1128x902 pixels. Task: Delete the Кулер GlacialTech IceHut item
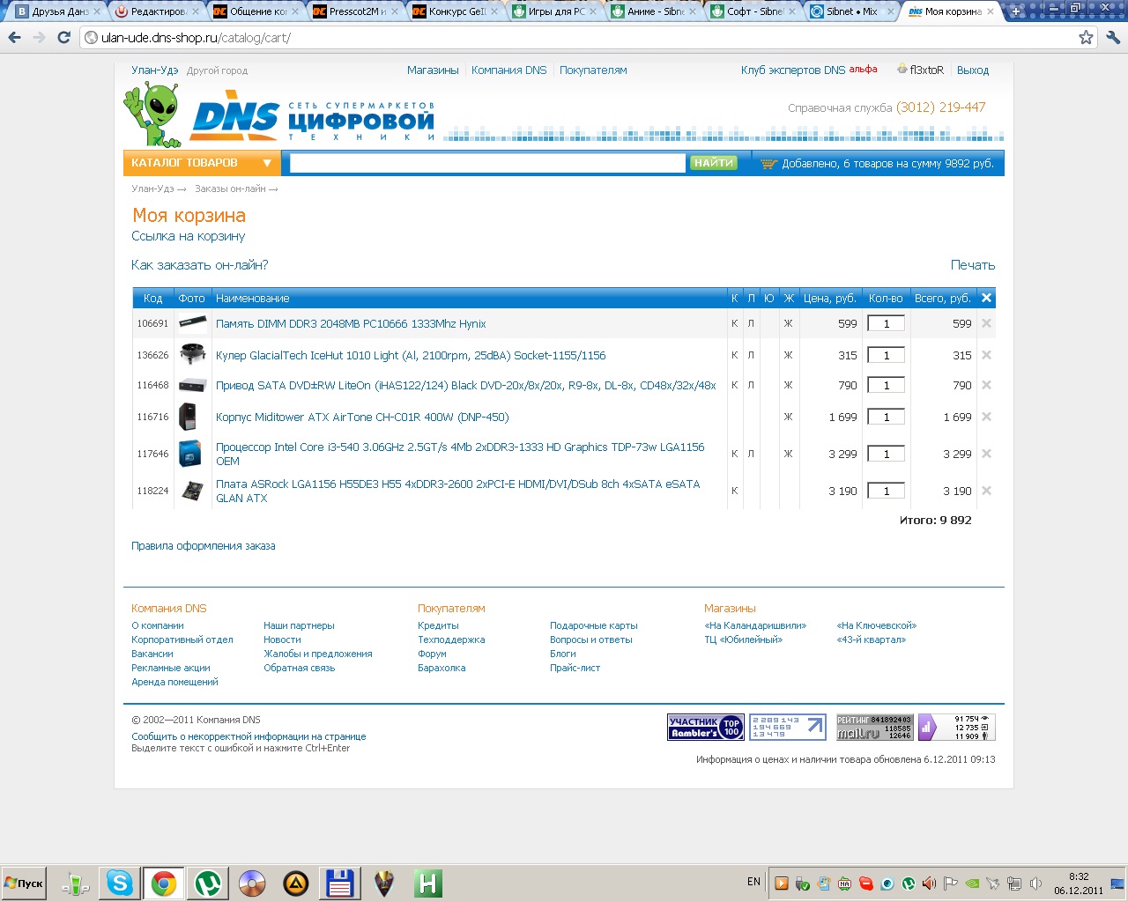coord(986,355)
